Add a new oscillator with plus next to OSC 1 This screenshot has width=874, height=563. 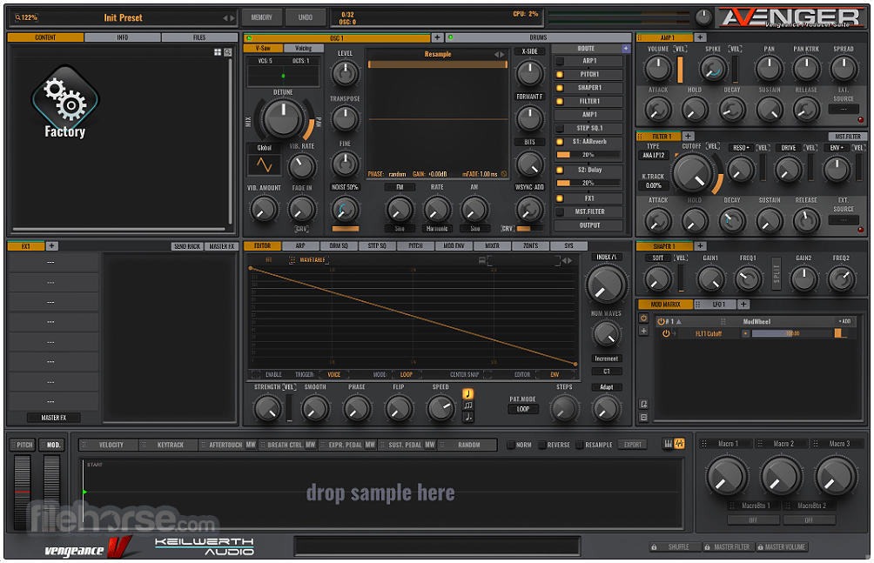tap(438, 37)
